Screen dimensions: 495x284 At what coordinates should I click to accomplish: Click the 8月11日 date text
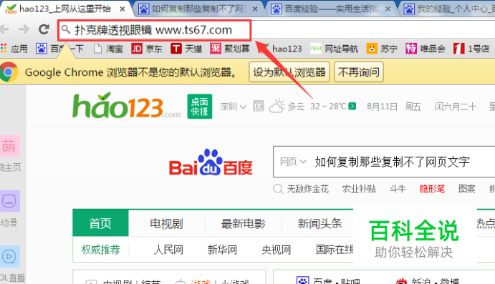click(382, 107)
